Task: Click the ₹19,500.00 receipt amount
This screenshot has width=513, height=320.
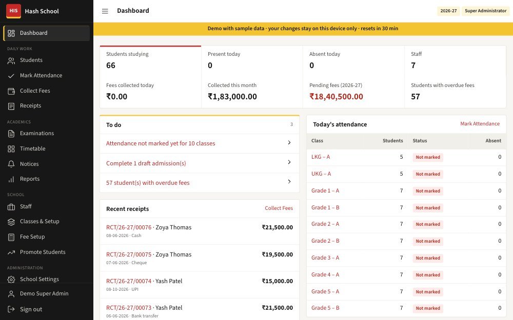Action: click(x=278, y=254)
